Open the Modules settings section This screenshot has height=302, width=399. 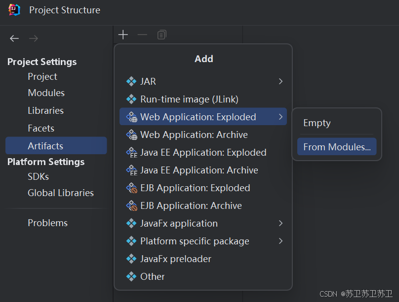46,93
